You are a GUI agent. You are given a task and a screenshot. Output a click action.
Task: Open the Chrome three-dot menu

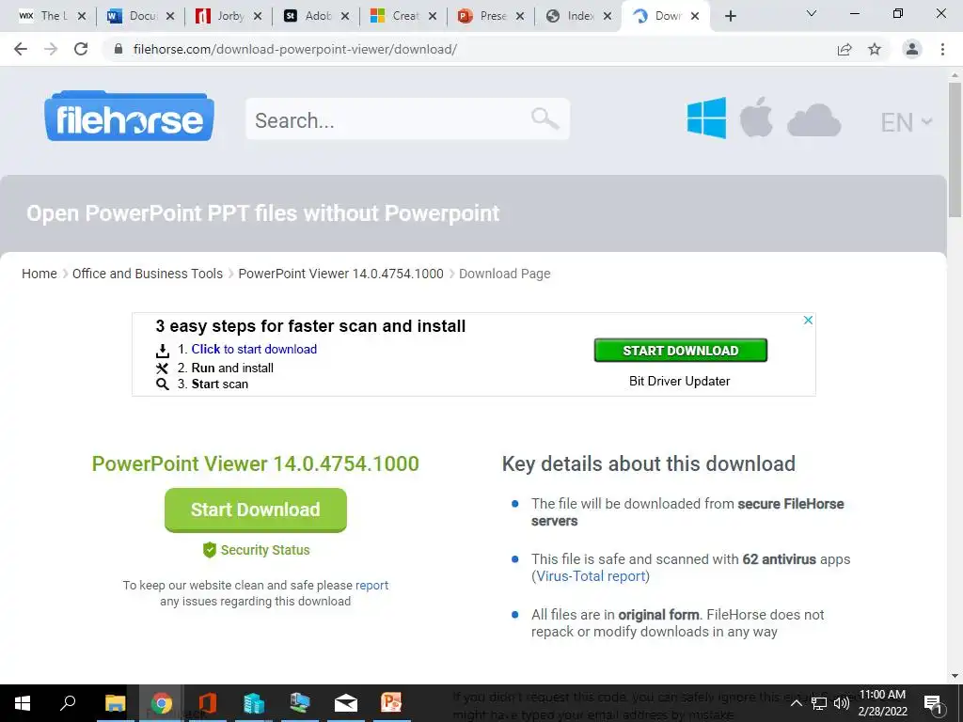pos(942,49)
